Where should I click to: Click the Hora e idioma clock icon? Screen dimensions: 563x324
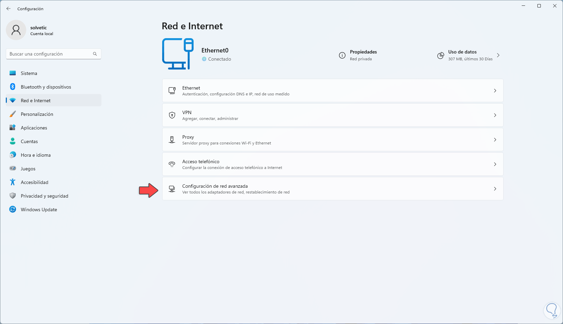point(13,155)
